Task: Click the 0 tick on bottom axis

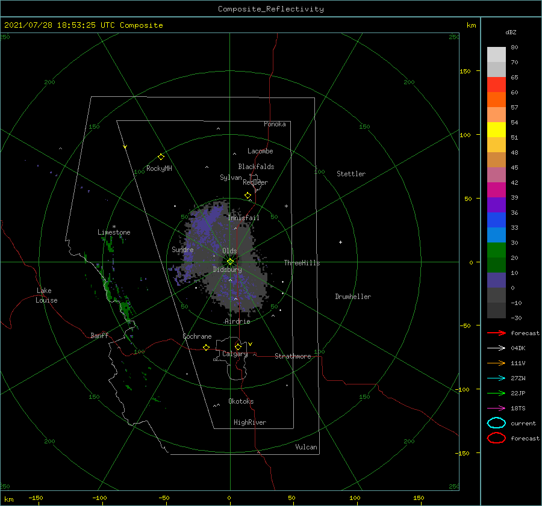Action: pyautogui.click(x=229, y=498)
